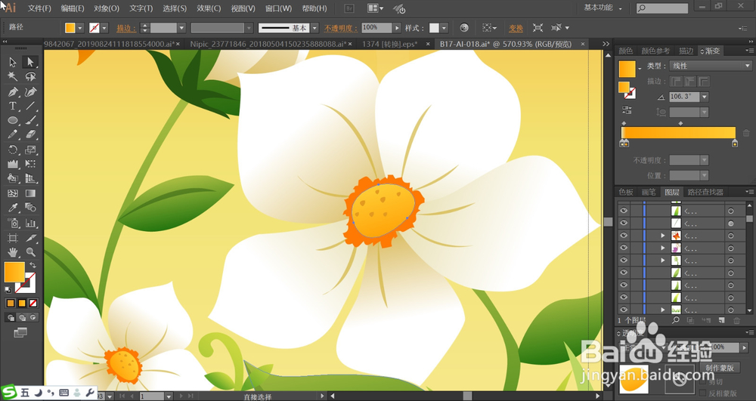Enable Draw Inside mode button
This screenshot has width=756, height=401.
pyautogui.click(x=33, y=317)
